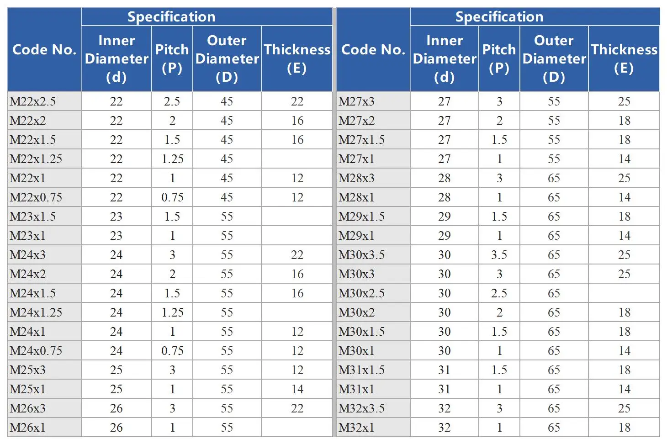Select the M25x3 code cell
667x444 pixels.
44,370
